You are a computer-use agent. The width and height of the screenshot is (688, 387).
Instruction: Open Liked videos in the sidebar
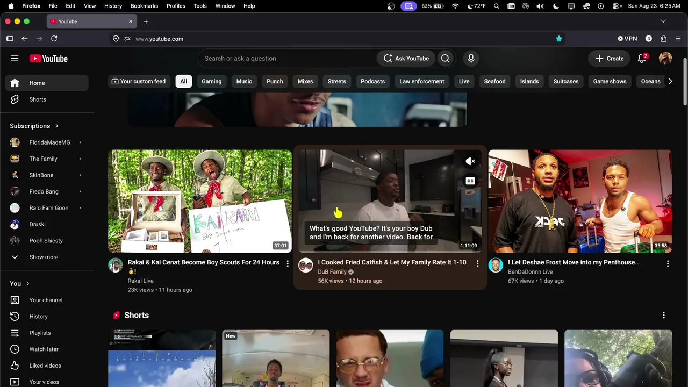click(47, 365)
